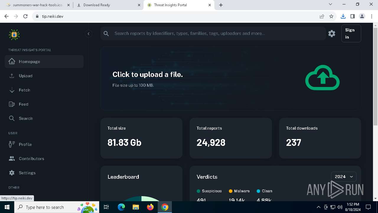This screenshot has height=213, width=378.
Task: Open Settings in the sidebar
Action: point(44,173)
